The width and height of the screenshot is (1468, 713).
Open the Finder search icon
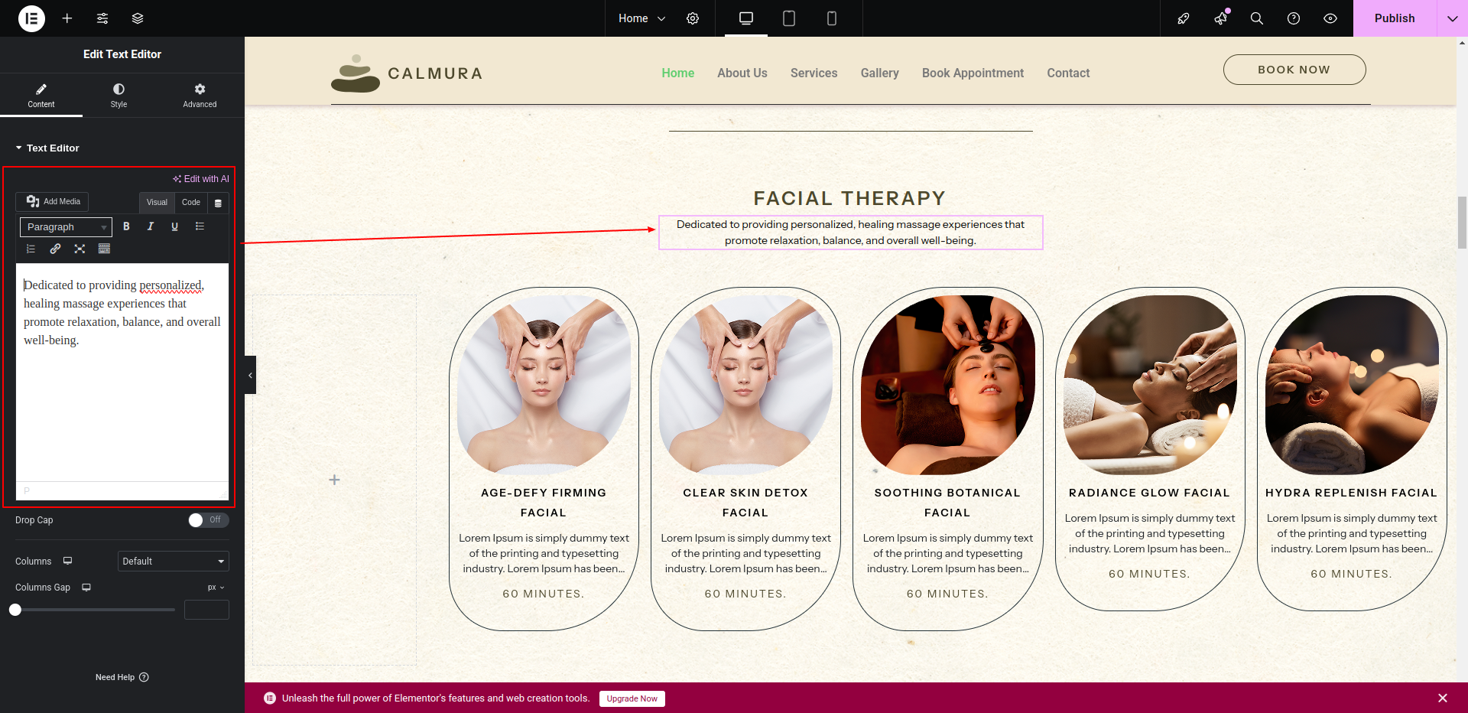click(1256, 18)
